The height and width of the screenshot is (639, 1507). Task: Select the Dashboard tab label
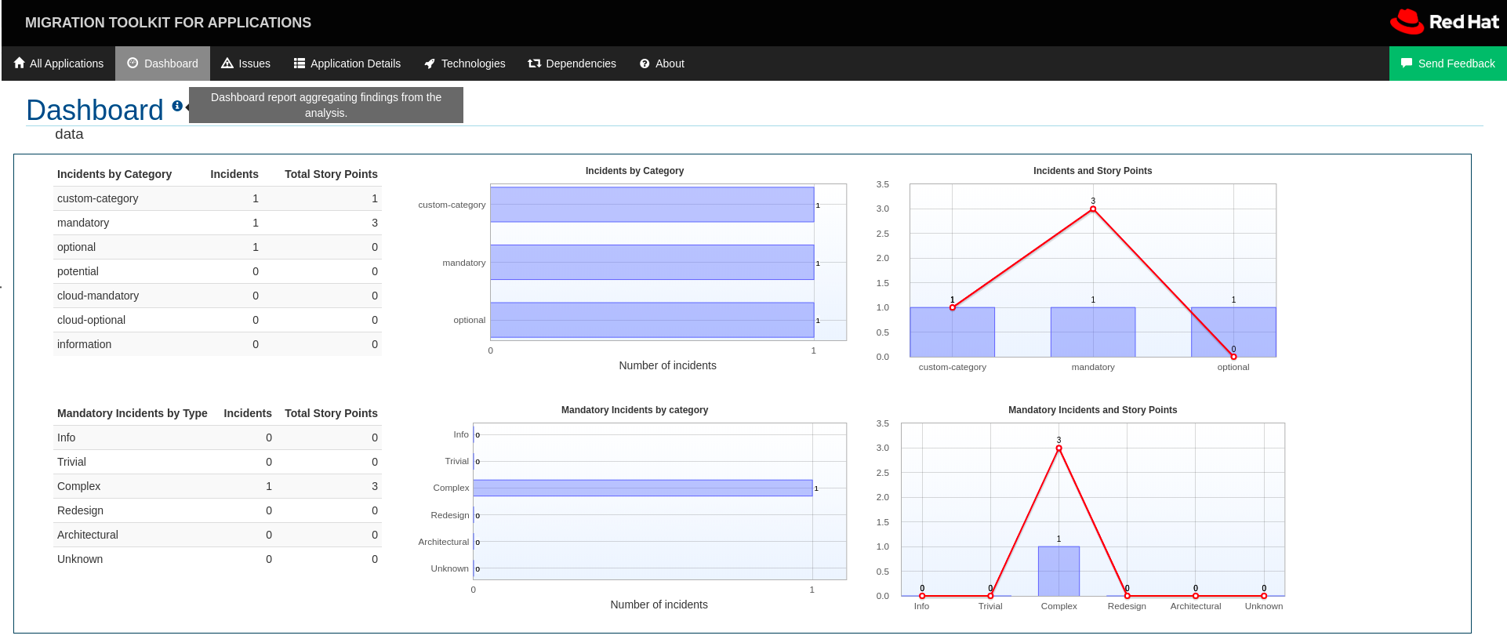pyautogui.click(x=171, y=64)
